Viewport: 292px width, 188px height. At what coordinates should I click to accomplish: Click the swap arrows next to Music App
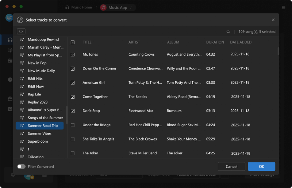[131, 7]
